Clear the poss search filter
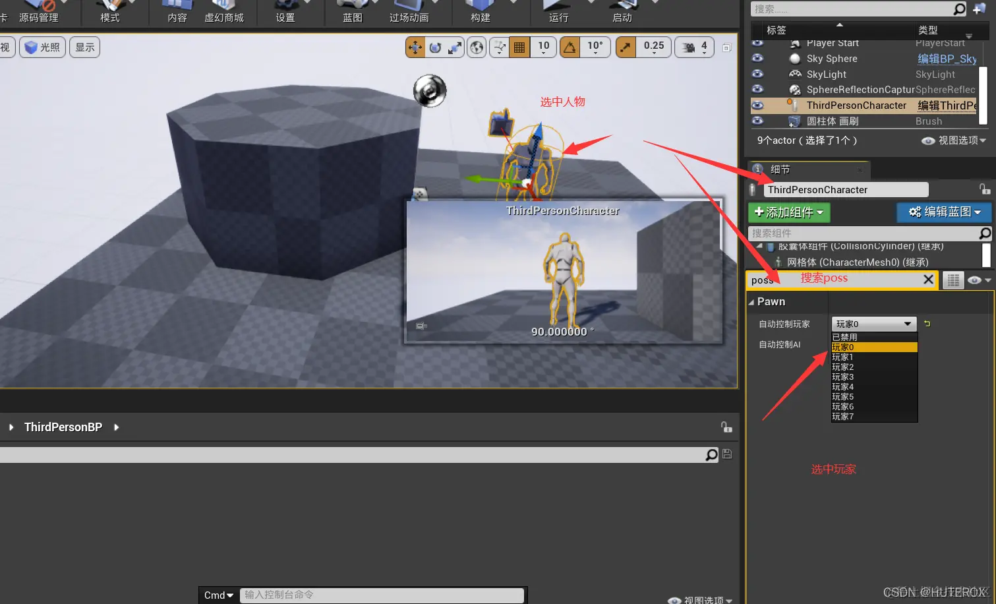996x604 pixels. pyautogui.click(x=928, y=280)
